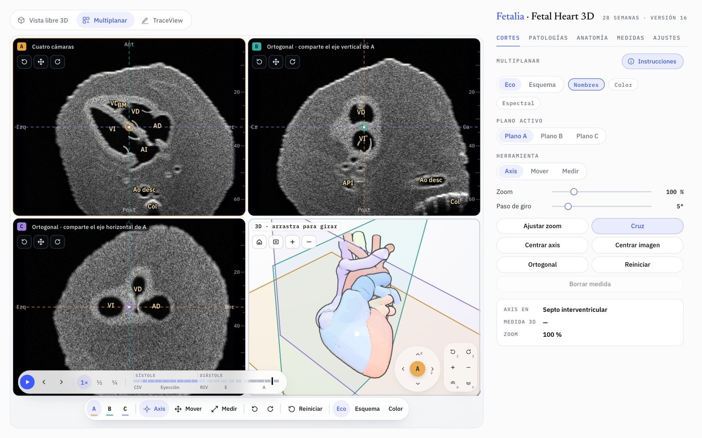Rotate panel B clockwise
The height and width of the screenshot is (438, 702).
point(293,62)
